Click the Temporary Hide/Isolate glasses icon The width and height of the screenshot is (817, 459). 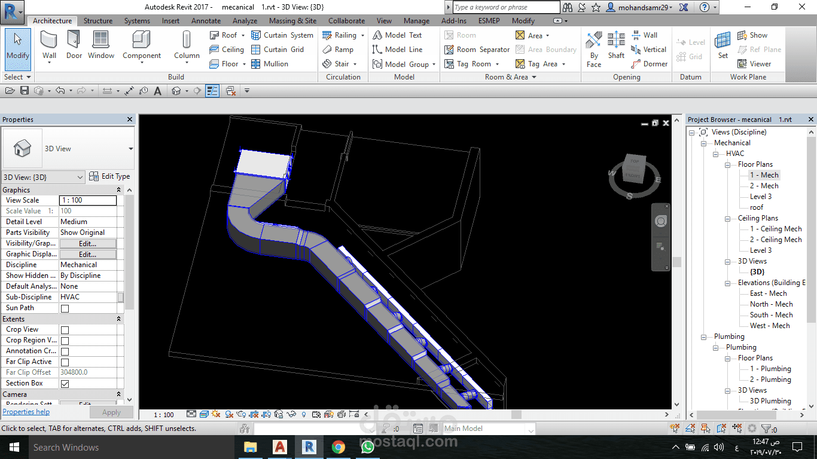(x=292, y=414)
